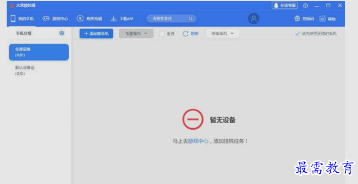
Task: Open 购买充值 tab
Action: [x=89, y=18]
